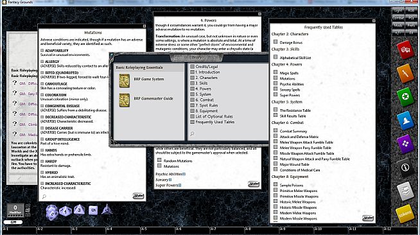420x235 pixels.
Task: Open the purple diamonds sidebar icon
Action: 405,144
